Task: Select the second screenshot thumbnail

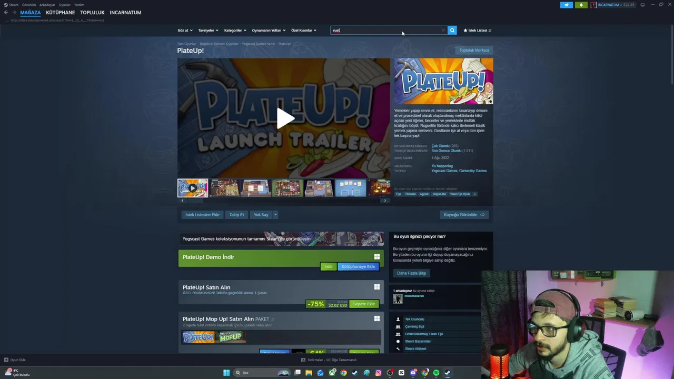Action: click(x=256, y=188)
